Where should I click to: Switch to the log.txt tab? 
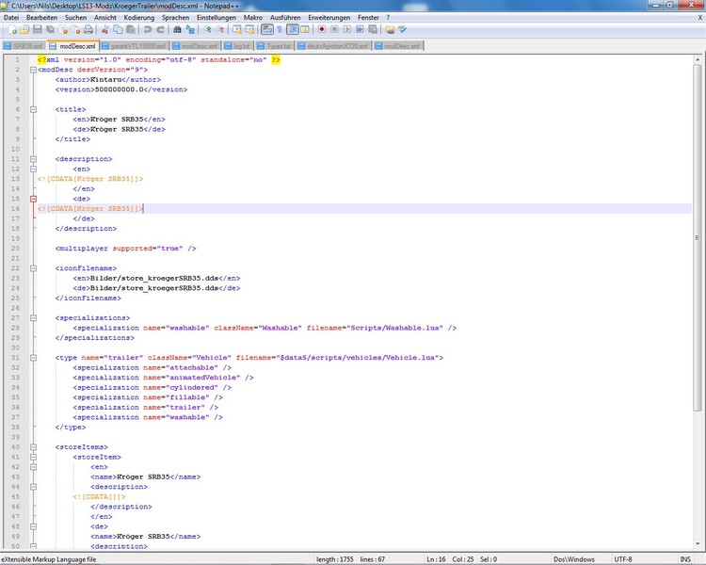click(x=237, y=46)
